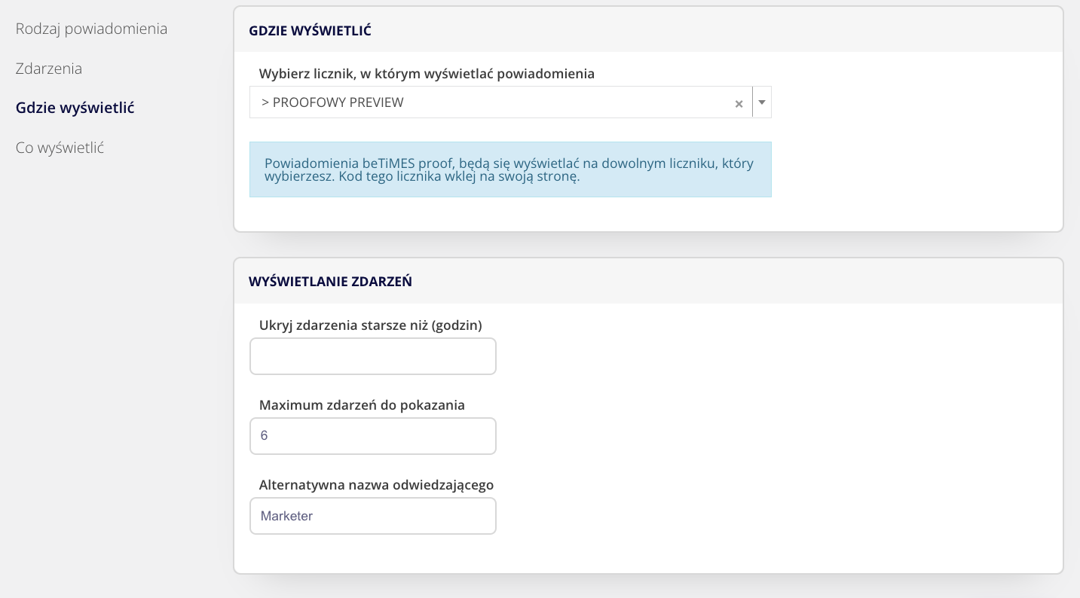This screenshot has width=1080, height=598.
Task: Click the GDZIE WYŚWIETLIĆ panel header
Action: [310, 30]
